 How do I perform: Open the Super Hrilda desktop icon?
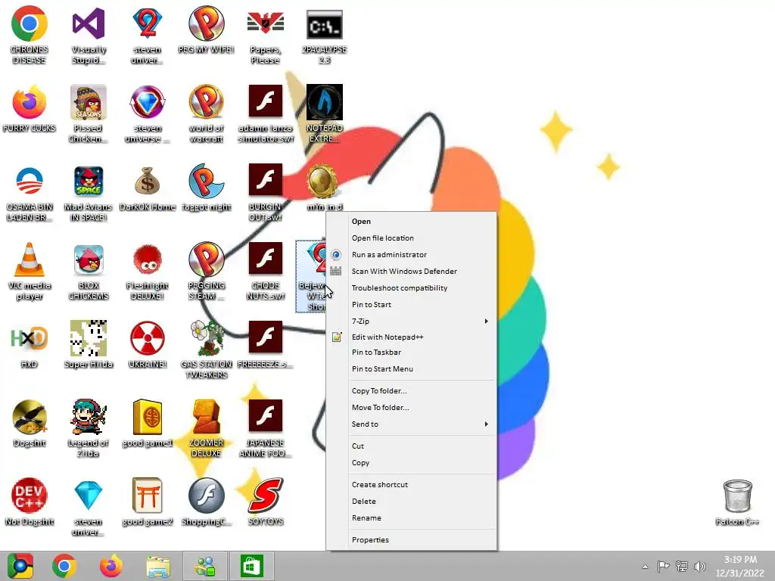89,338
